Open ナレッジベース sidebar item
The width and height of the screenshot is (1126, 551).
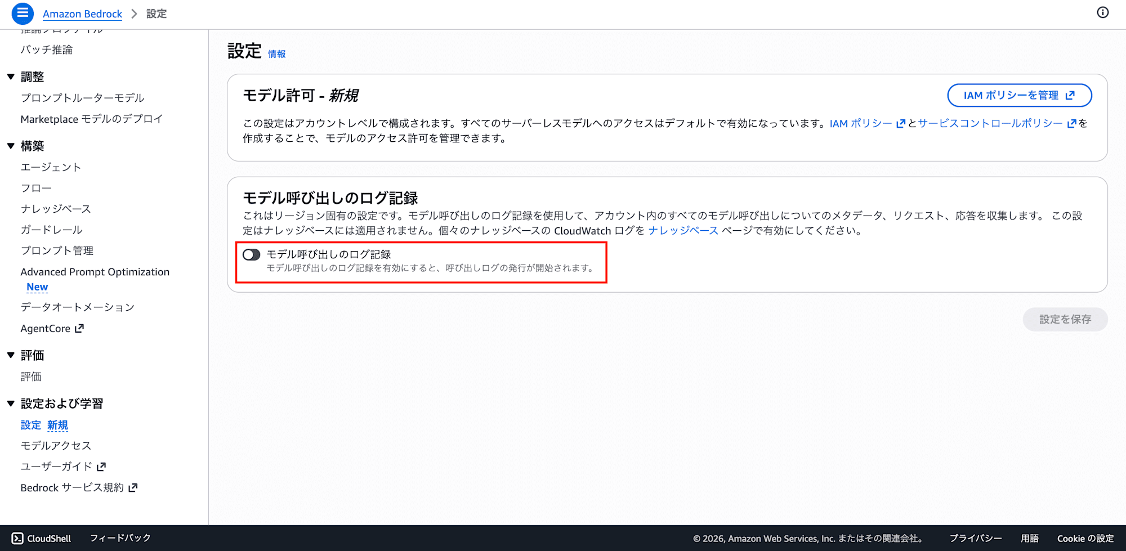point(56,209)
